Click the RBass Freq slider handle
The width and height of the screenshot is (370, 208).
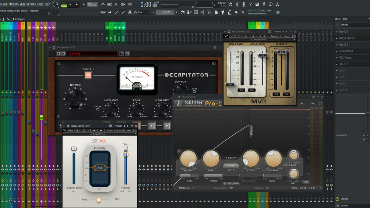click(99, 200)
